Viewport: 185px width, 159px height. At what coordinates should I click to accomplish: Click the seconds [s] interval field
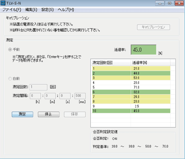(x=65, y=96)
